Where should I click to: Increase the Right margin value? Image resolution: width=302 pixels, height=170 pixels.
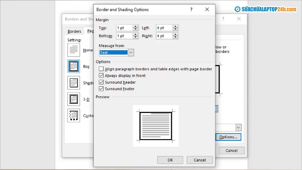click(175, 34)
